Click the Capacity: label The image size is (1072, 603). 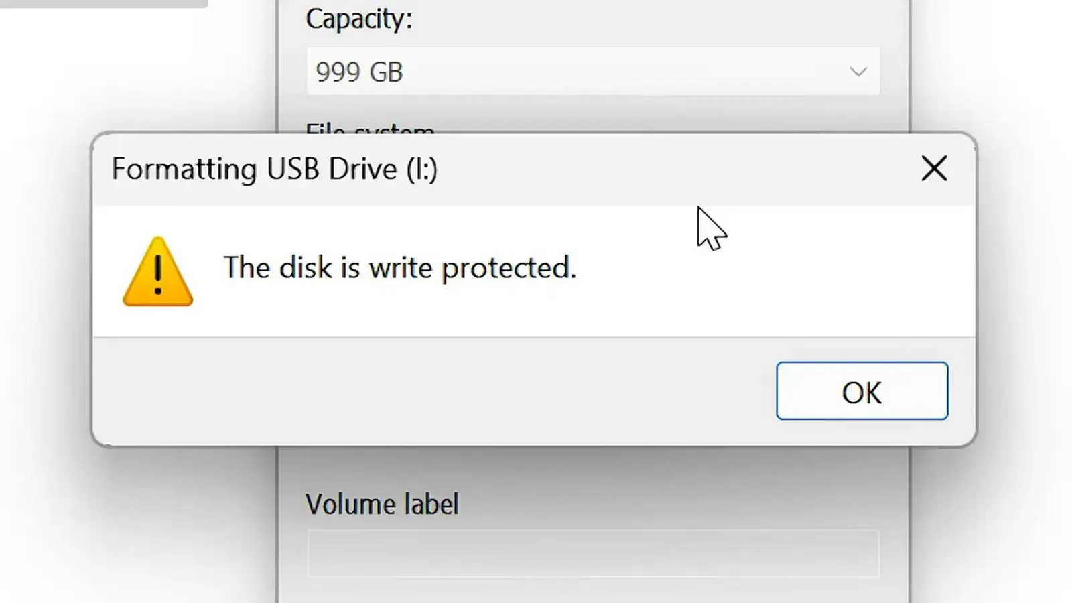pyautogui.click(x=359, y=19)
